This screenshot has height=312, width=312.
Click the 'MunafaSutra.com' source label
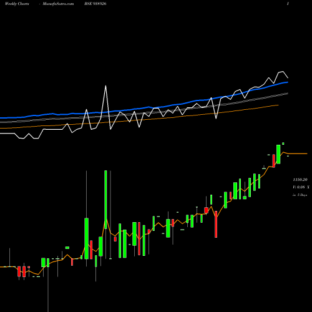[x=58, y=4]
